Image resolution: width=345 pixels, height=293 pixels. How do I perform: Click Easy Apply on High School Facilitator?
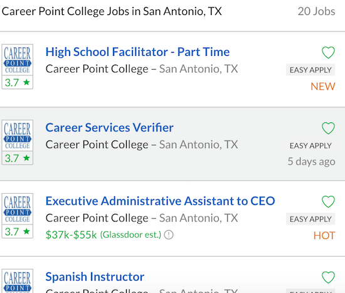(310, 70)
